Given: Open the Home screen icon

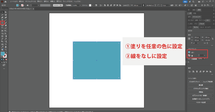Looking at the screenshot, I should click(x=6, y=2).
